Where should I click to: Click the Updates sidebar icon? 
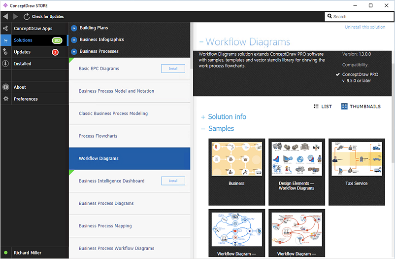click(x=5, y=52)
